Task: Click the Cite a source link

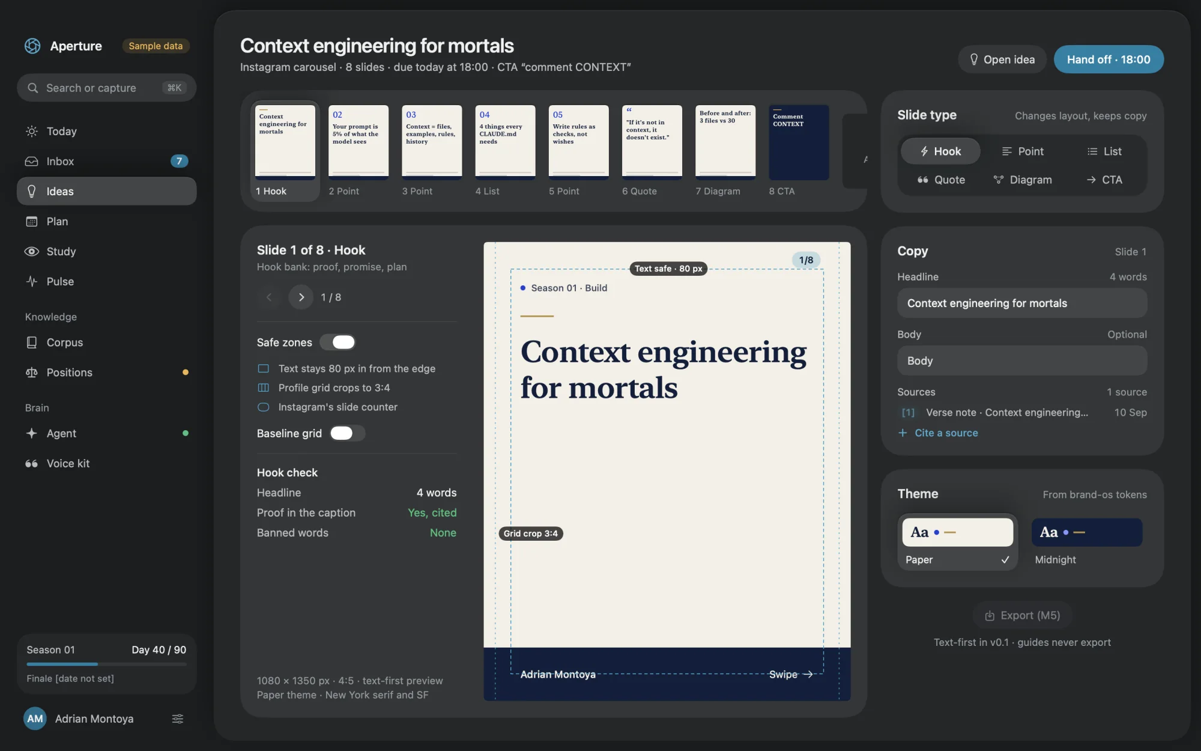Action: coord(946,433)
